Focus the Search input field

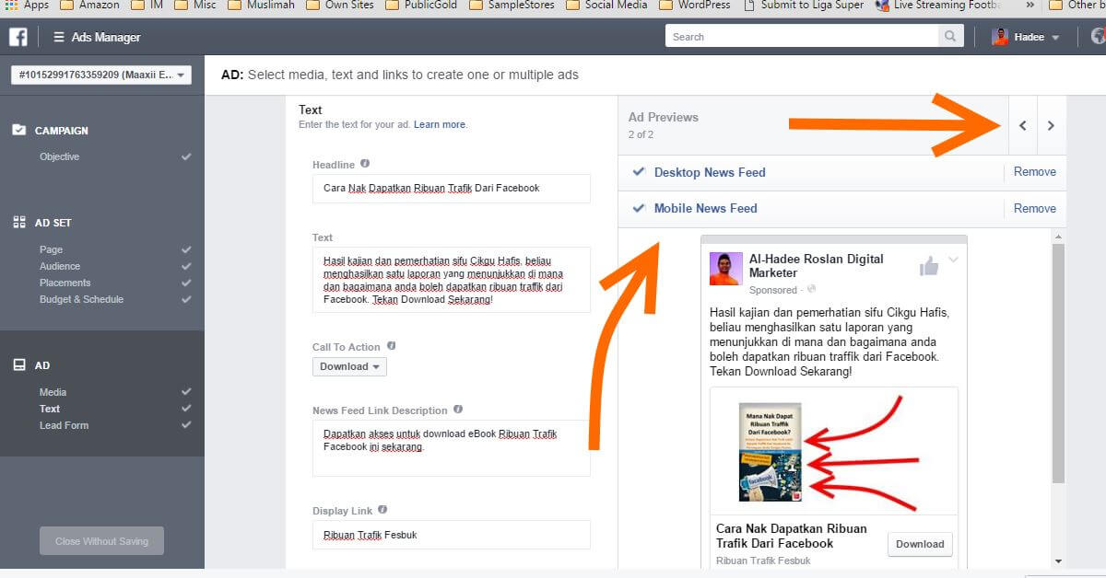pyautogui.click(x=802, y=37)
